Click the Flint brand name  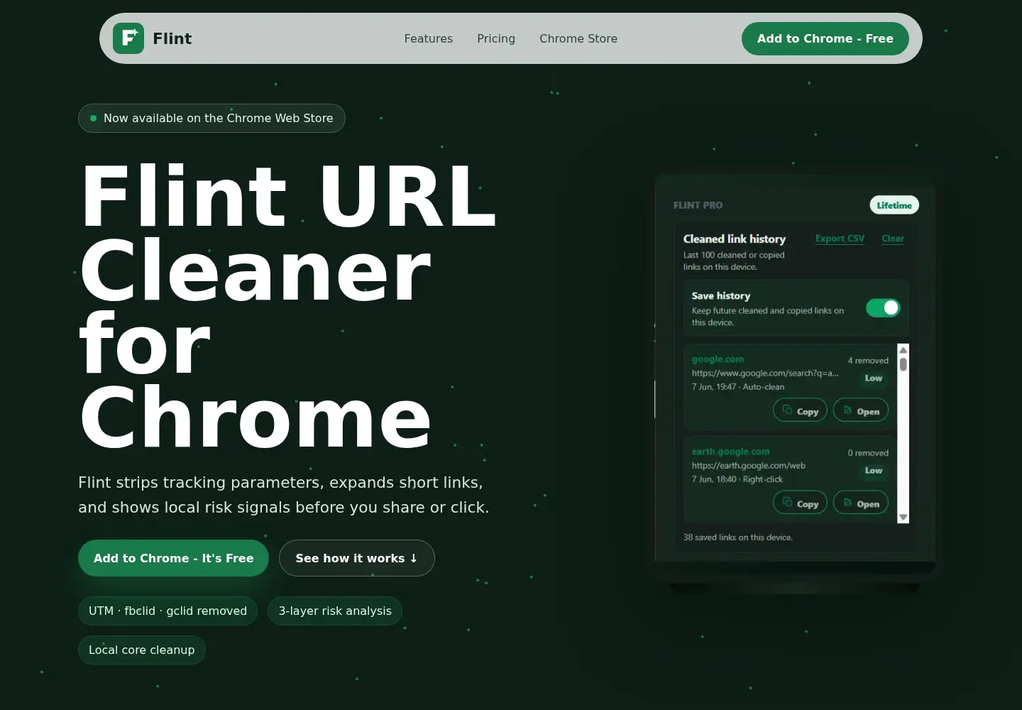tap(172, 38)
